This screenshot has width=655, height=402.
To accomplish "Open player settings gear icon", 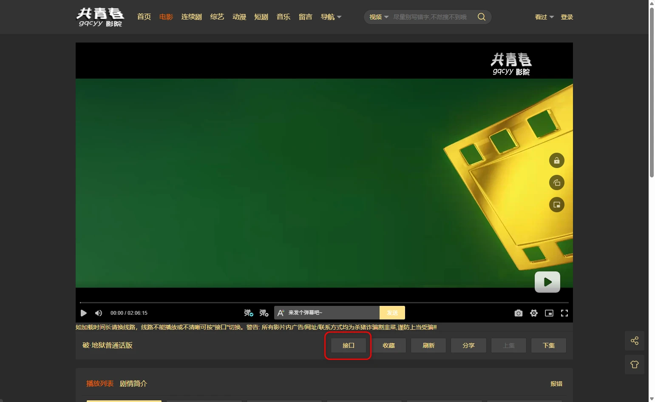I will [x=534, y=313].
